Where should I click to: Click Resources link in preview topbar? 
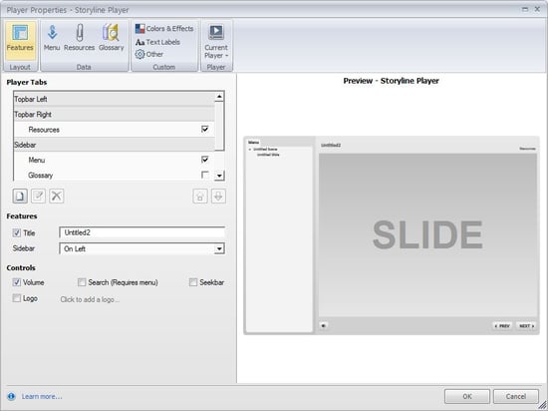pos(527,149)
